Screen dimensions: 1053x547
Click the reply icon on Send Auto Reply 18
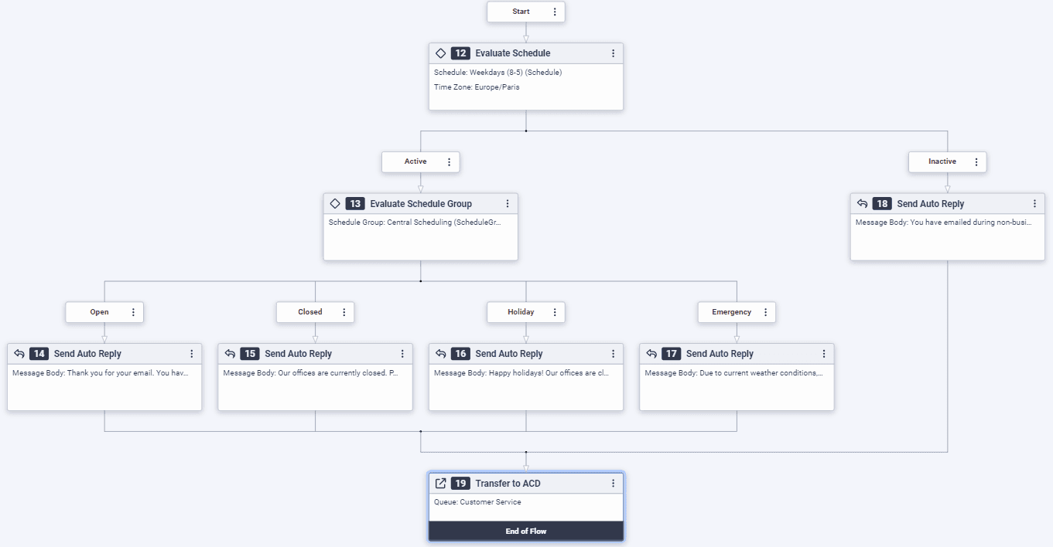[862, 203]
